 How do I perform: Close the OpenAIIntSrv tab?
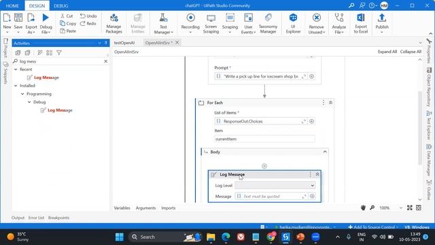coord(177,42)
